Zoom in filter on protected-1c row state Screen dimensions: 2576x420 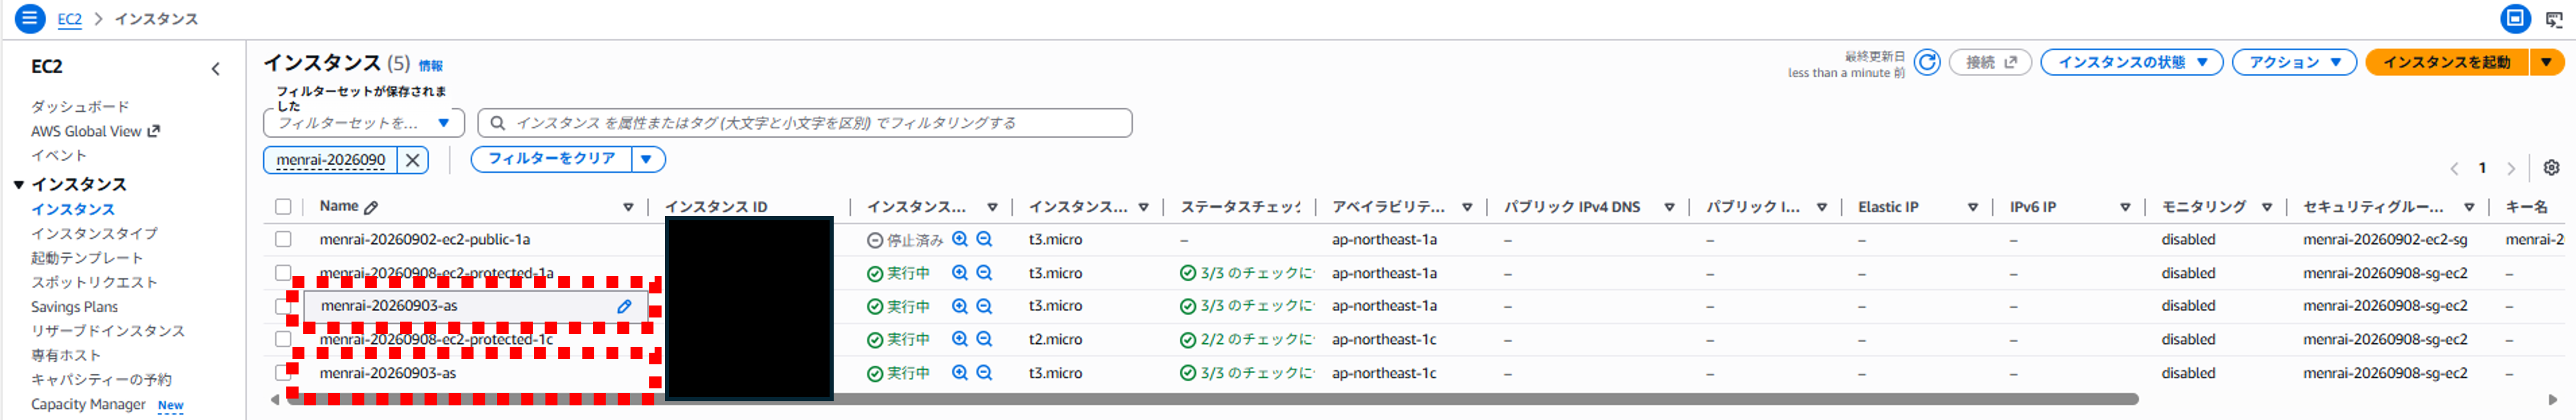click(x=960, y=339)
